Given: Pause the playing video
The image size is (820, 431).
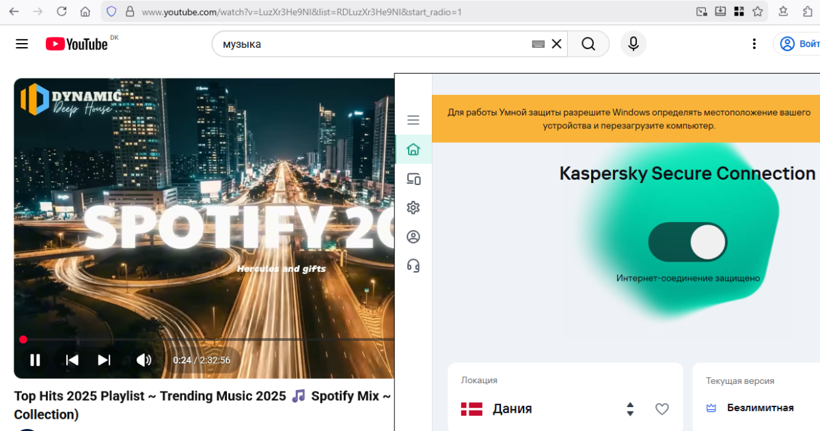Looking at the screenshot, I should pyautogui.click(x=35, y=360).
